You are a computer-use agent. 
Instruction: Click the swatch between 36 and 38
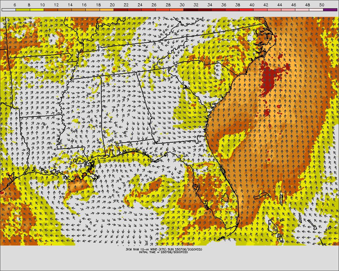tap(232, 10)
